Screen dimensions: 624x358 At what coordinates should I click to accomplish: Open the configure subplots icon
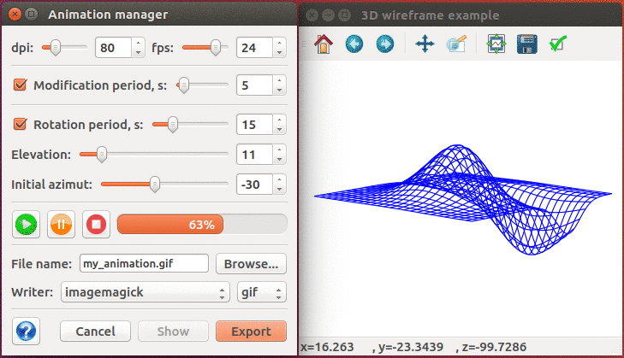click(x=496, y=44)
